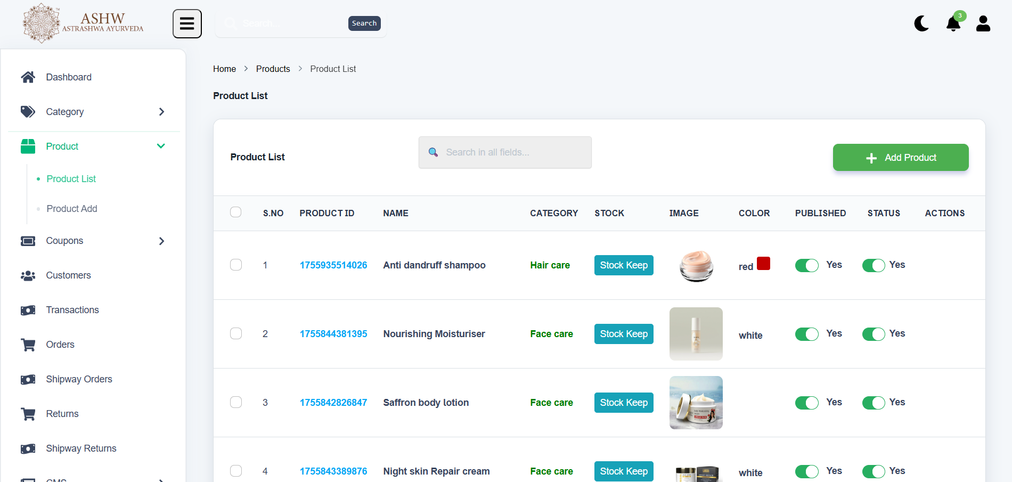Click the Orders cart icon
Viewport: 1012px width, 482px height.
pos(28,345)
